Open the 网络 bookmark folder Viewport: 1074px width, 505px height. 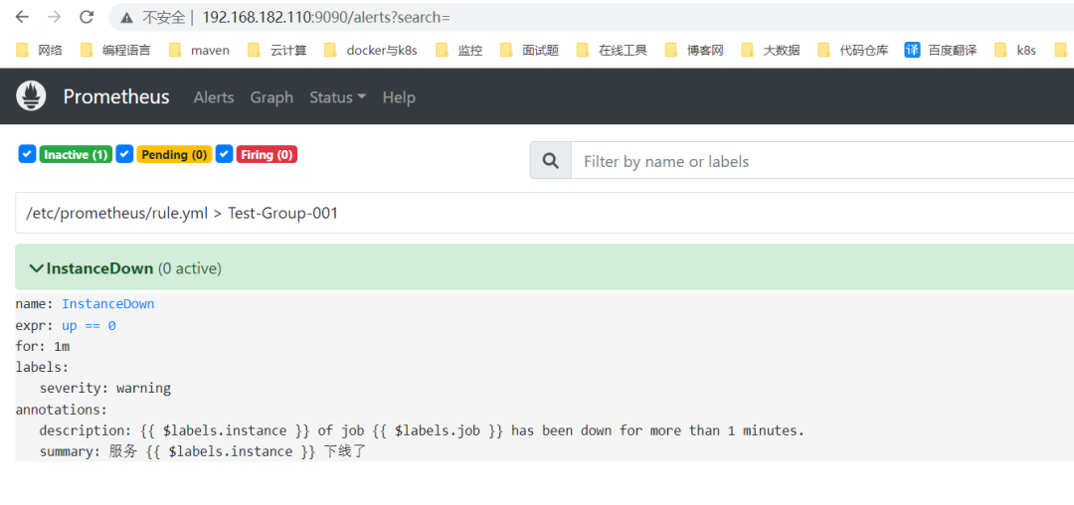click(39, 50)
